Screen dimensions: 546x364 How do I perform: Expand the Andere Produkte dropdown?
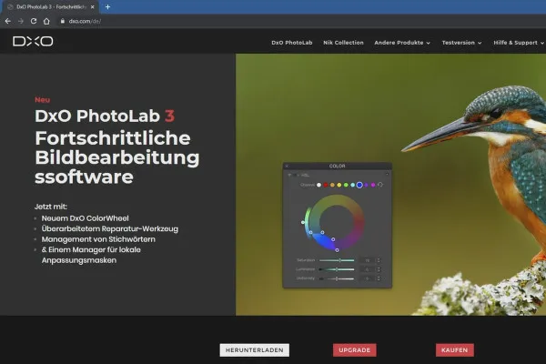[402, 43]
